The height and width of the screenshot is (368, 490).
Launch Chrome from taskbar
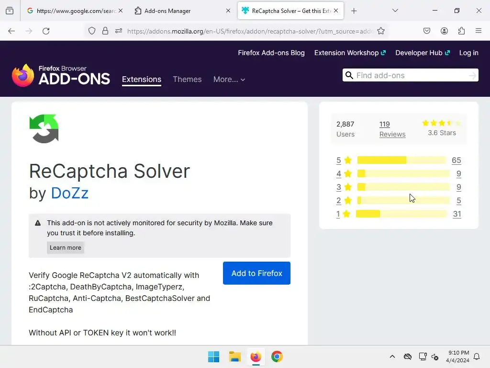pyautogui.click(x=277, y=356)
